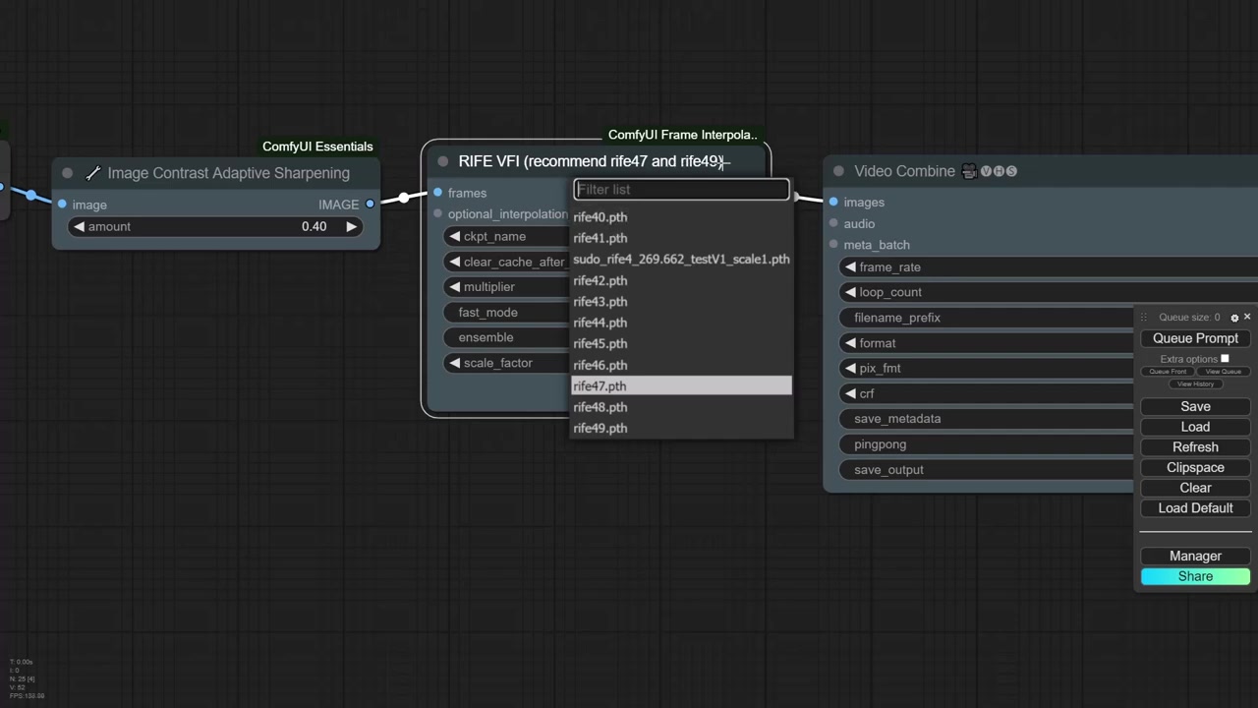Click RIFE frames input socket

pyautogui.click(x=437, y=193)
